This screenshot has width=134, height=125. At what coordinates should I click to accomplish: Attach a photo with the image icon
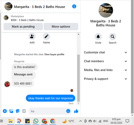(11, 111)
